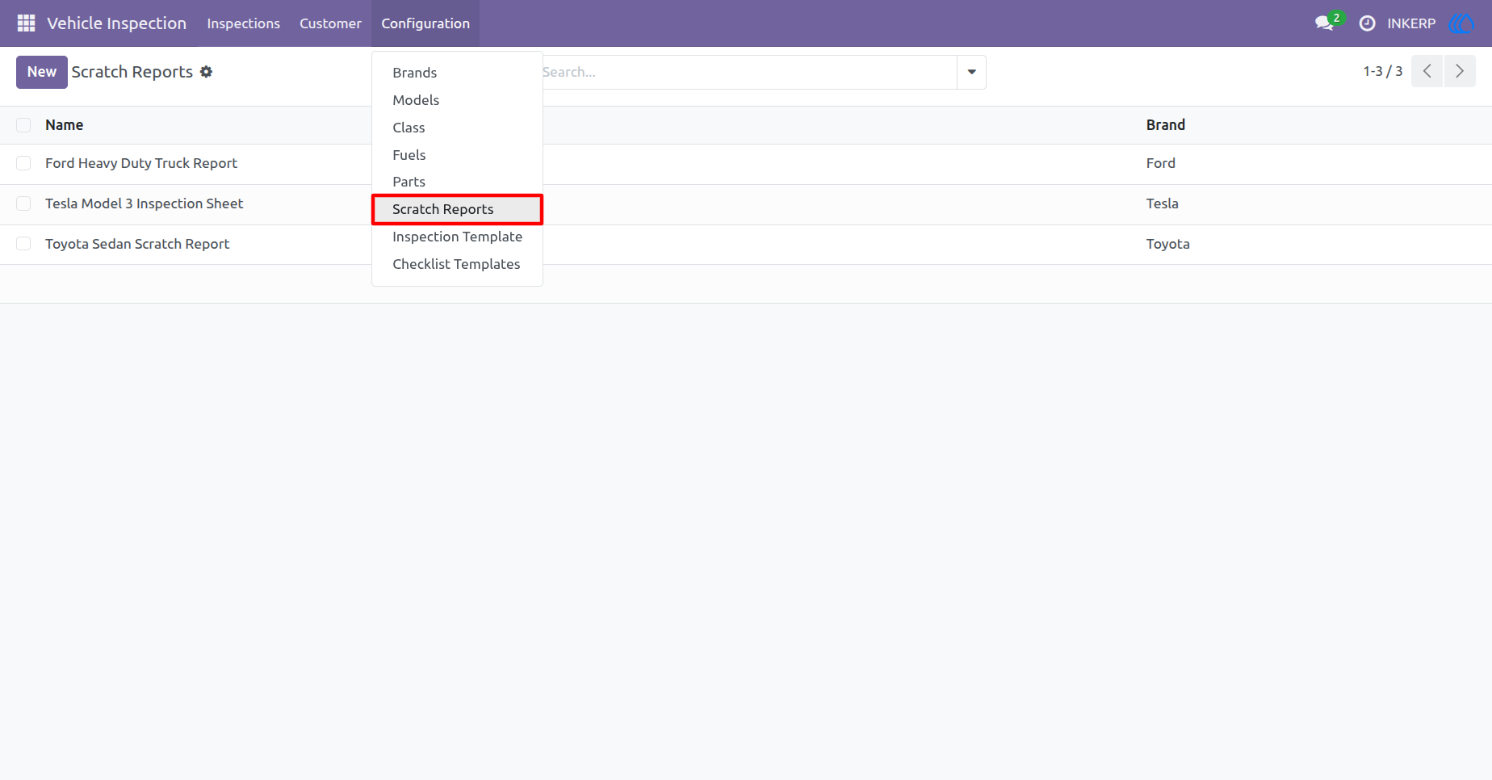Check the Ford Heavy Duty Truck Report row
Viewport: 1492px width, 780px height.
click(x=23, y=163)
